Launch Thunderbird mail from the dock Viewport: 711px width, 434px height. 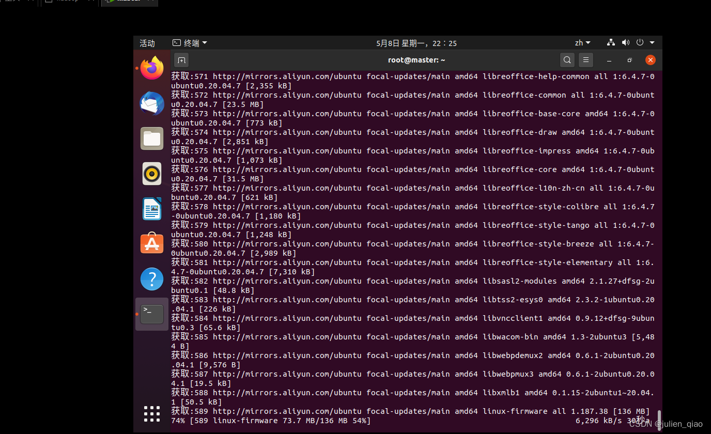(152, 103)
